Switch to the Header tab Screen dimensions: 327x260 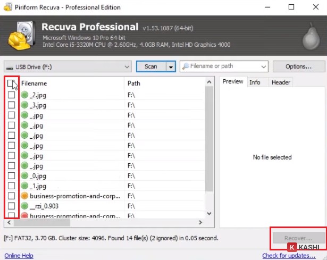tap(281, 82)
